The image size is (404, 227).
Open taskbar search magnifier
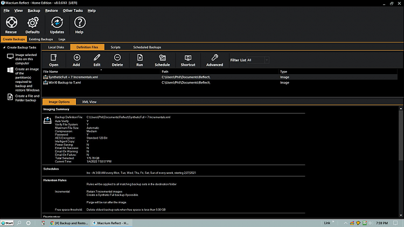click(19, 223)
